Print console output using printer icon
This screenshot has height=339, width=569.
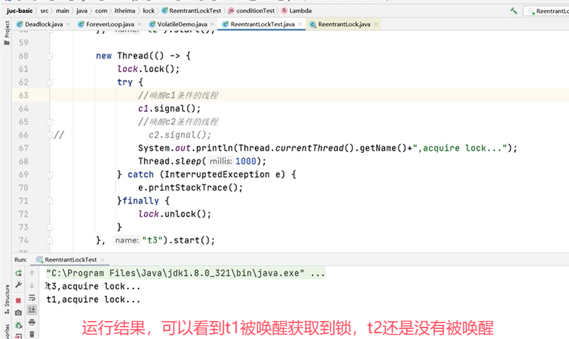[32, 322]
